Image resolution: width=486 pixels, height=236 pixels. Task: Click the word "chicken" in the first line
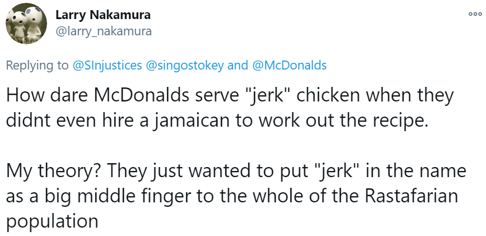(328, 95)
